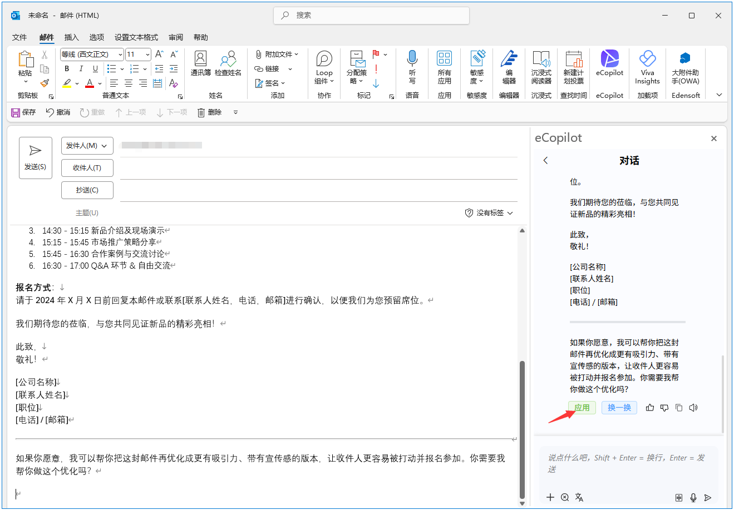Screen dimensions: 734x510
Task: Copy the eCopilot reply with copy icon
Action: (x=679, y=408)
